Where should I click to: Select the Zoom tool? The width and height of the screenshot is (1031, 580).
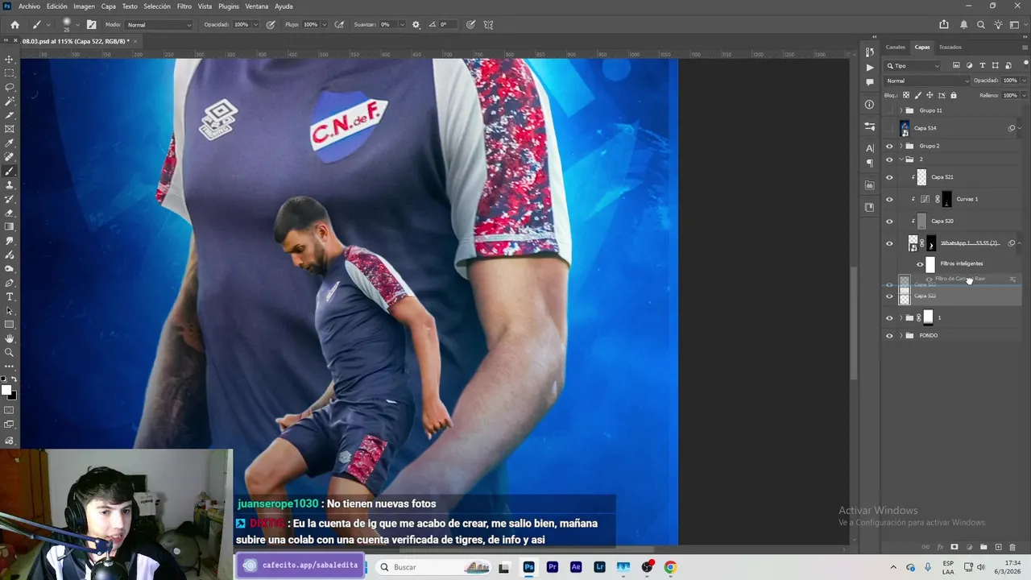(10, 353)
